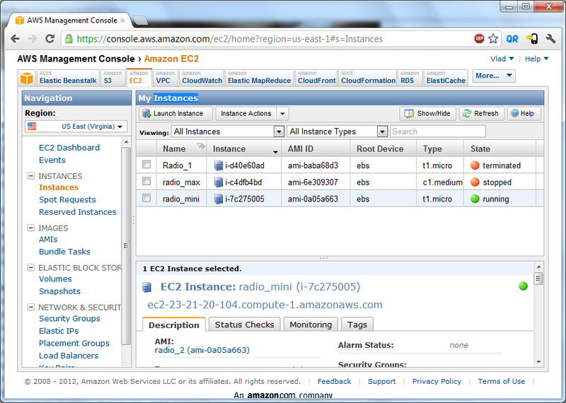Viewport: 566px width, 403px height.
Task: Open the Vlad account menu
Action: click(x=502, y=59)
